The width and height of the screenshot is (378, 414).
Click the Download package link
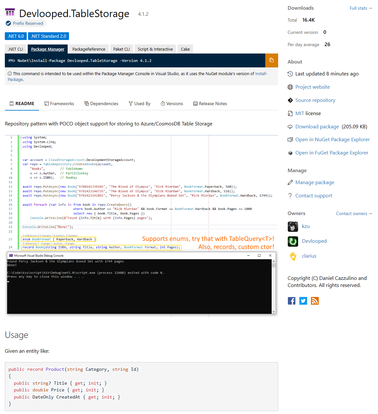tap(317, 127)
